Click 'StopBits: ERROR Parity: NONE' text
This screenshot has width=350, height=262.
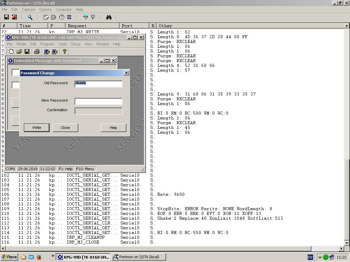pos(196,209)
